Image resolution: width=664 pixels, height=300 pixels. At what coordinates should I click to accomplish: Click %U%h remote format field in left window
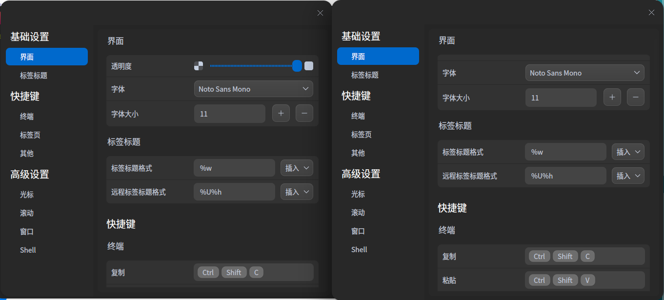point(235,192)
